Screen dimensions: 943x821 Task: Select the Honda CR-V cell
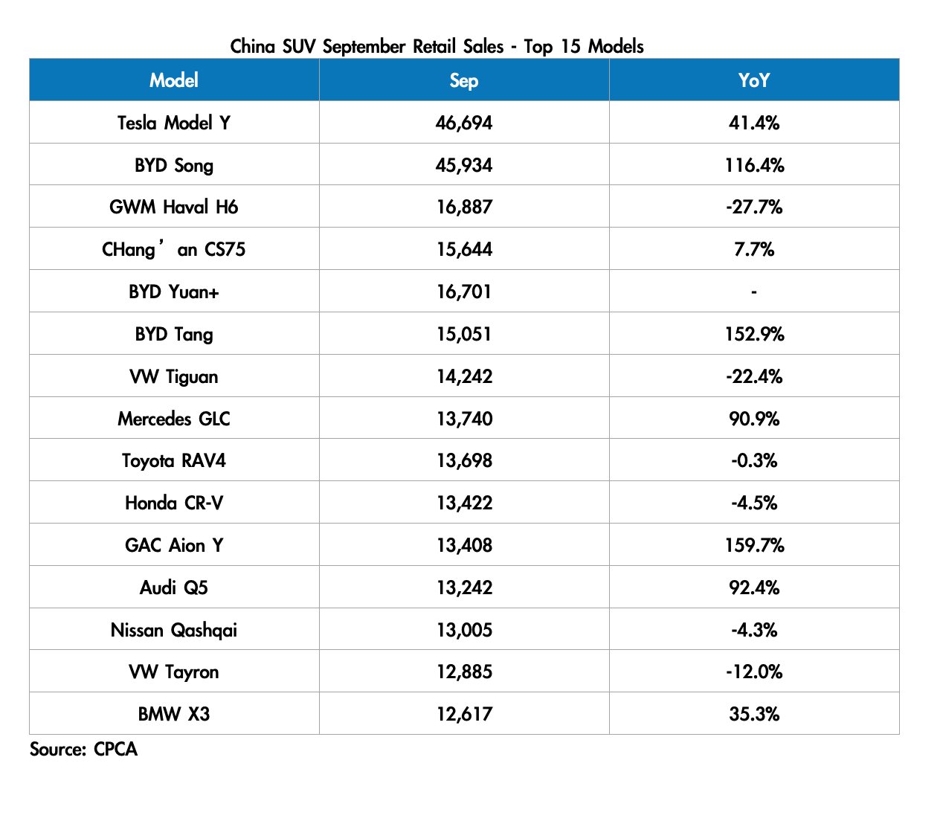pos(174,503)
